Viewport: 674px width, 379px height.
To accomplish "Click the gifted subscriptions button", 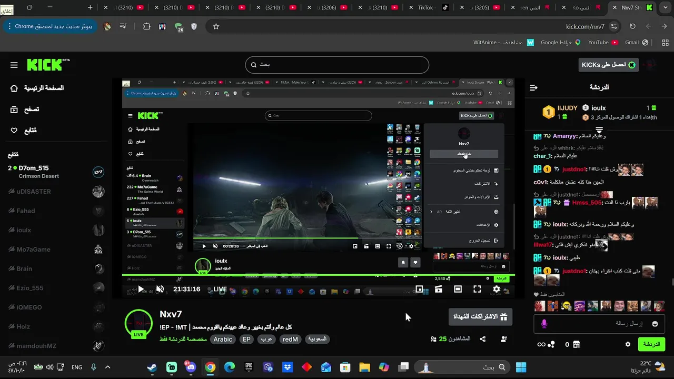I will [x=480, y=317].
